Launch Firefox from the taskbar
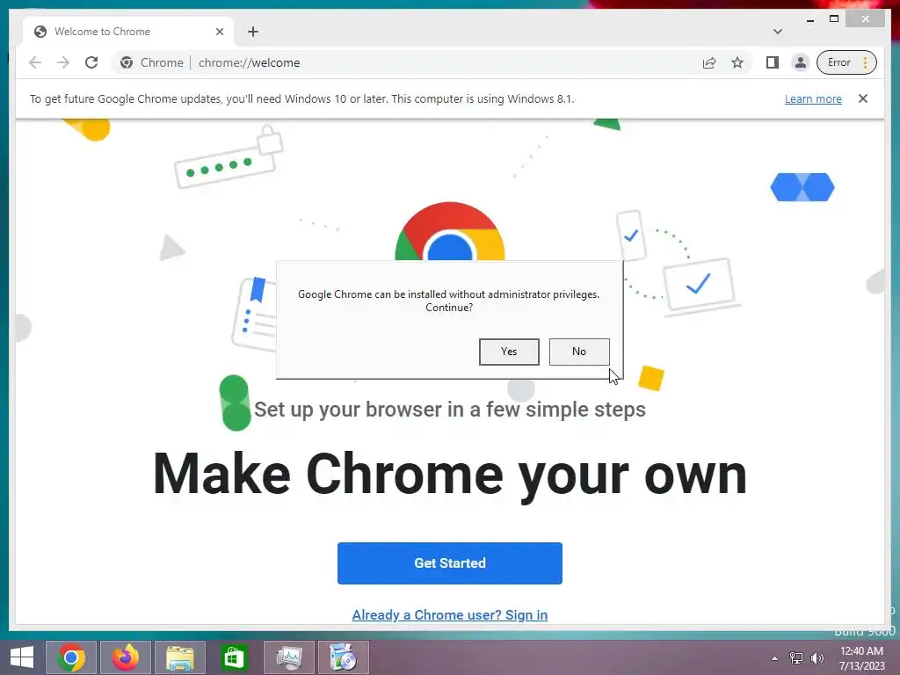Image resolution: width=900 pixels, height=675 pixels. pyautogui.click(x=125, y=657)
